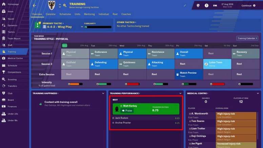The width and height of the screenshot is (263, 148).
Task: Open the Finances sidebar icon
Action: pyautogui.click(x=4, y=106)
